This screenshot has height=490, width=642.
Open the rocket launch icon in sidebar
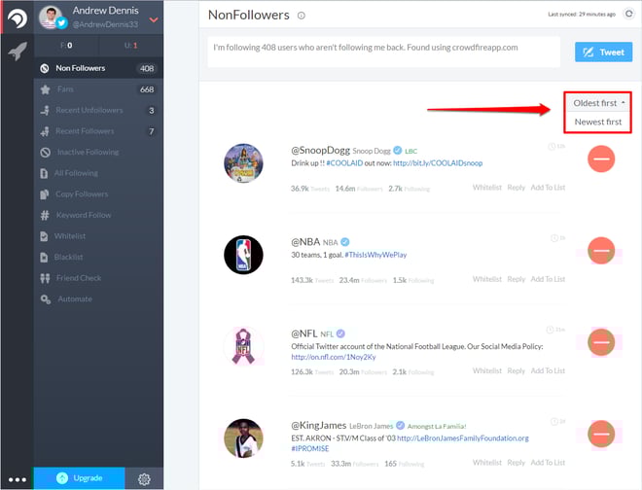[18, 52]
